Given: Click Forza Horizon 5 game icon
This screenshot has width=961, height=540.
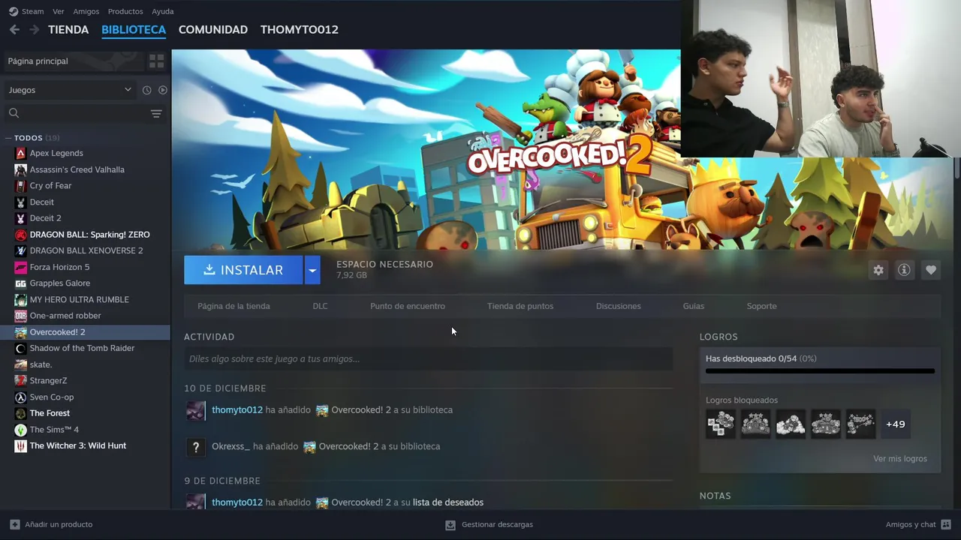Looking at the screenshot, I should (21, 267).
